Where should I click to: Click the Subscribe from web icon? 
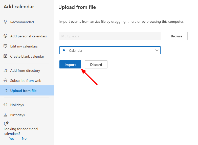coord(5,81)
